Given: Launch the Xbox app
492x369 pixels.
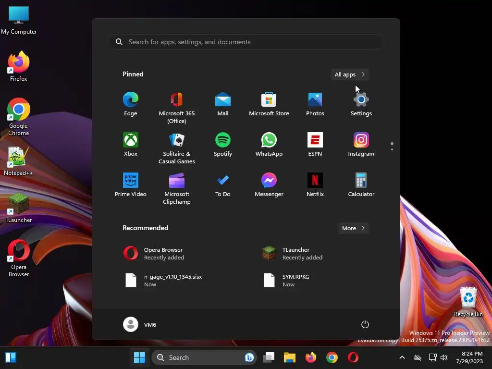Looking at the screenshot, I should (131, 145).
